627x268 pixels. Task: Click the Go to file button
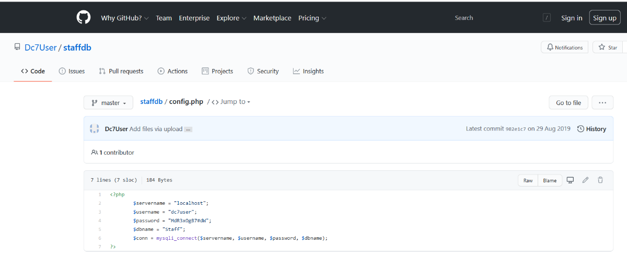click(568, 102)
